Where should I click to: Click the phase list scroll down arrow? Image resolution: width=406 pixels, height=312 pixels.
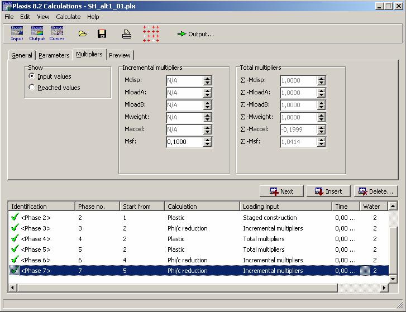(393, 279)
